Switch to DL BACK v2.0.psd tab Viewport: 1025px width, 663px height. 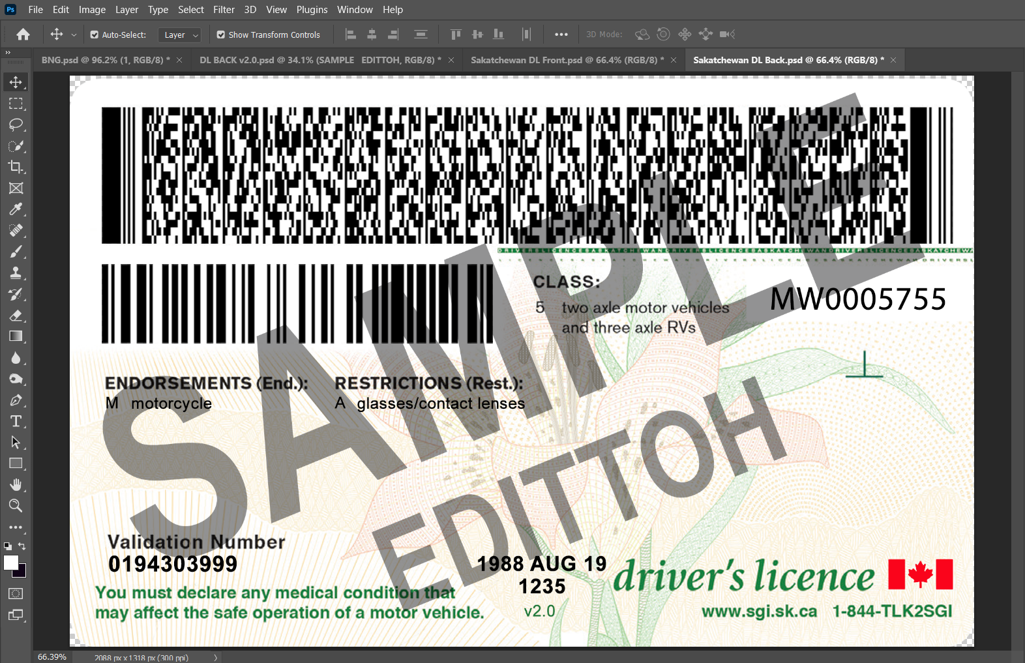pos(320,60)
